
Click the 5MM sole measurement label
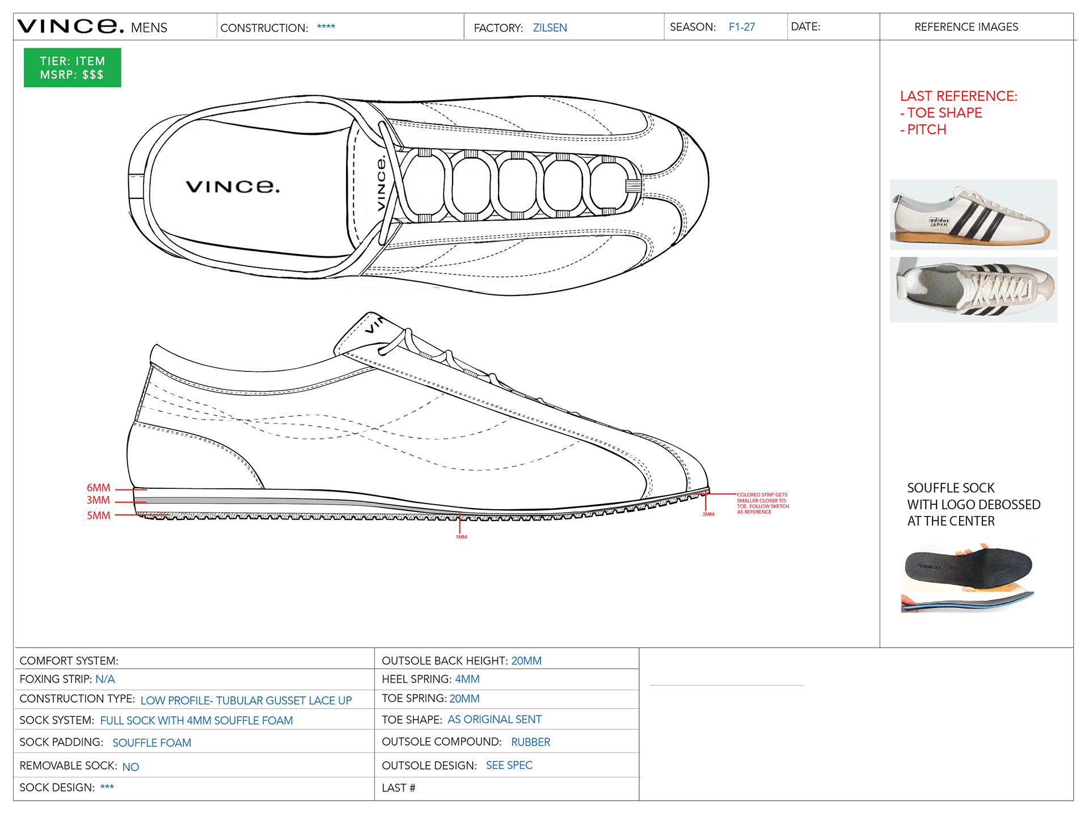click(98, 515)
